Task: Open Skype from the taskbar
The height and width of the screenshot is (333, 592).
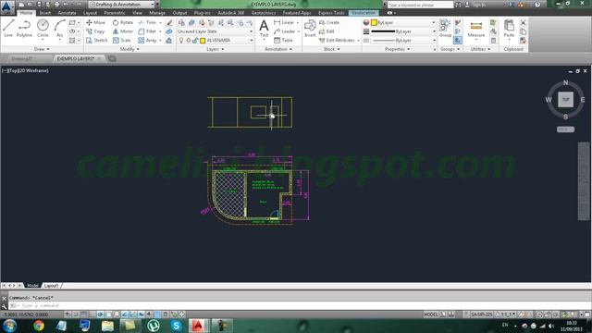Action: tap(176, 325)
